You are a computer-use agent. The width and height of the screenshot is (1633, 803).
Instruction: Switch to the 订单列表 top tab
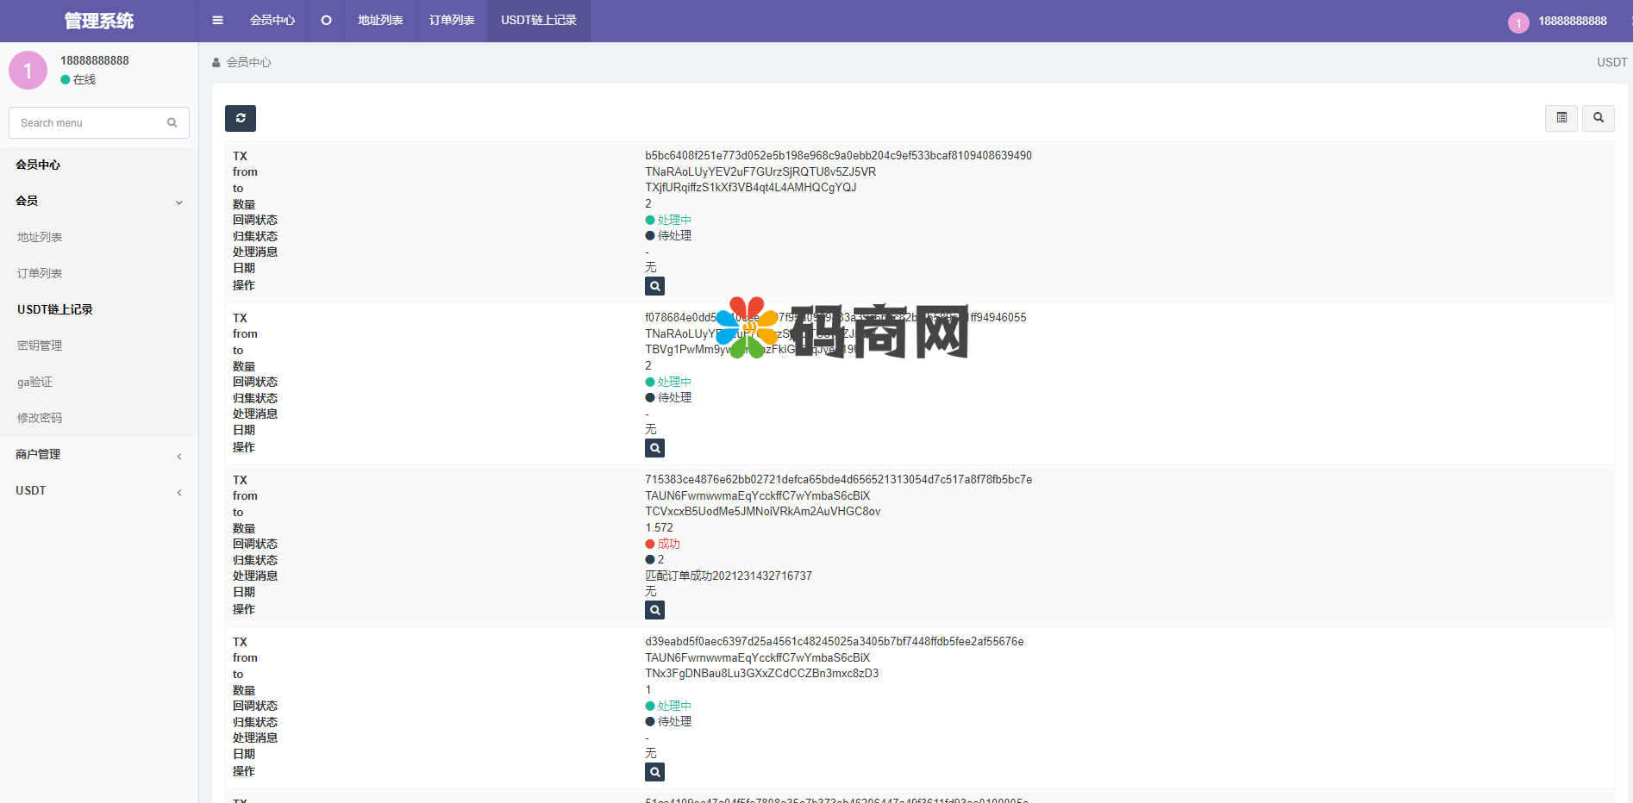[x=452, y=21]
